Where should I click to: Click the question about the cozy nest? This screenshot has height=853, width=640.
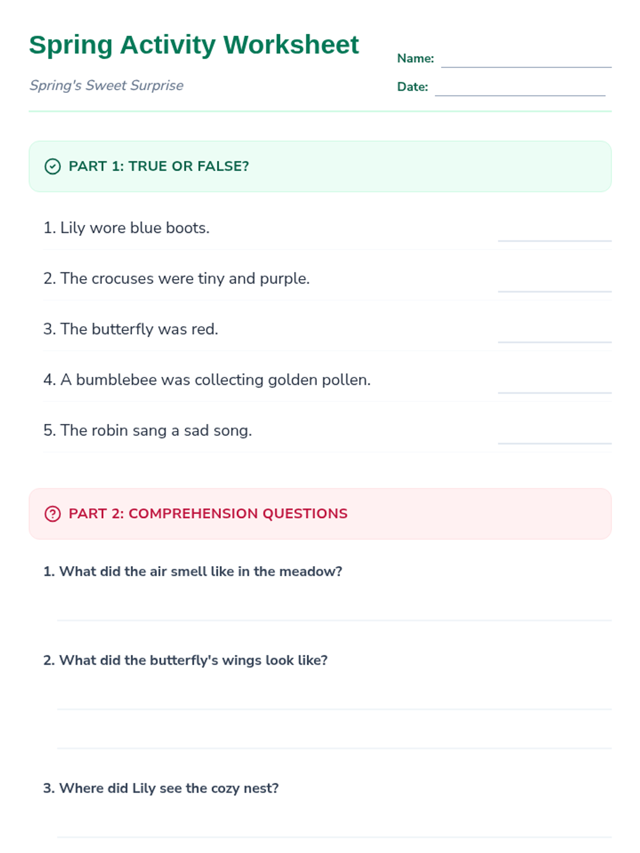[161, 788]
